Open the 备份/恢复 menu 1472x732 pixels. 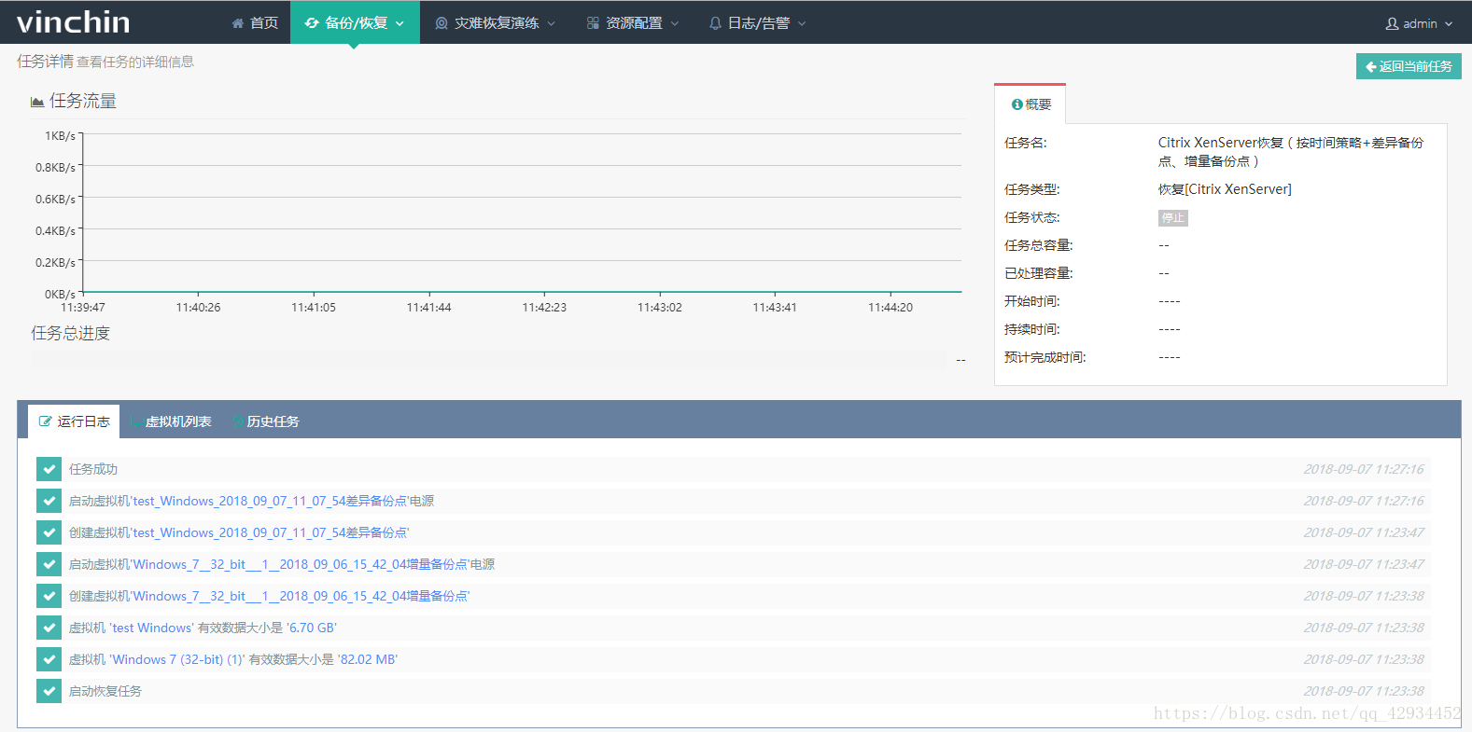pos(355,22)
